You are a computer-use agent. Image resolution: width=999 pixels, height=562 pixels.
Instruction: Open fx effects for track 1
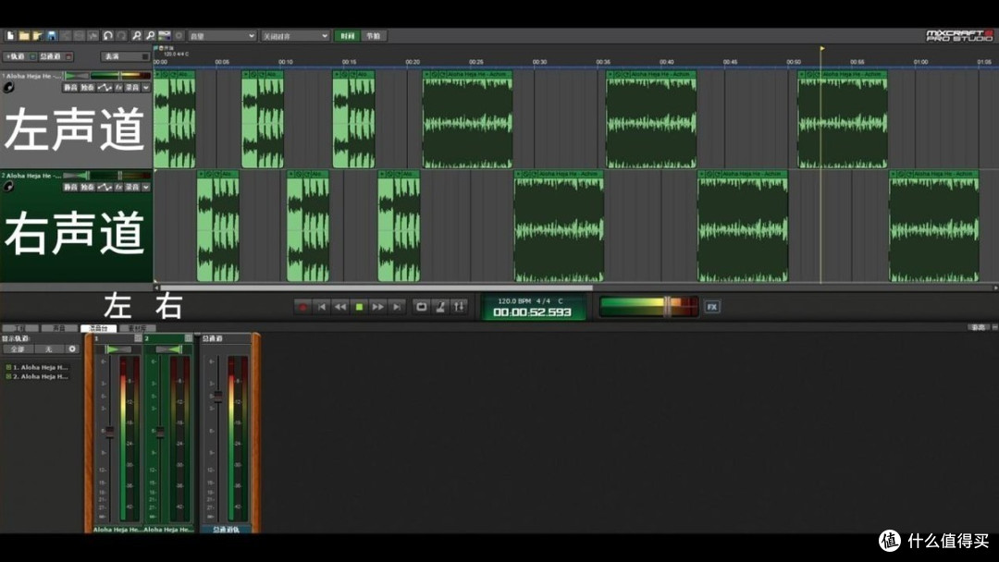pyautogui.click(x=117, y=87)
